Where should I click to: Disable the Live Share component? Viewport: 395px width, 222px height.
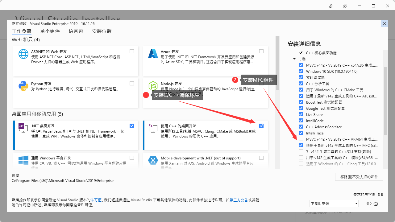pyautogui.click(x=301, y=114)
